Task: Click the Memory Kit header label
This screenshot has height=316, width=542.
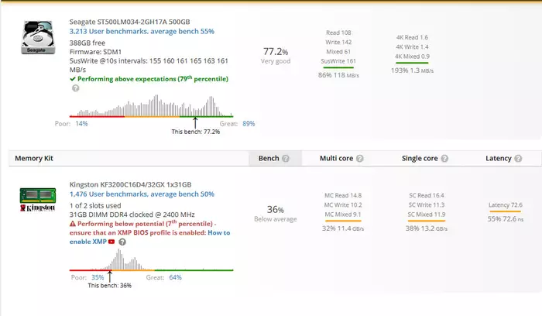Action: coord(34,158)
